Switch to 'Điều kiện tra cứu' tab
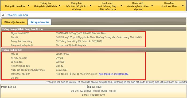This screenshot has width=187, height=98. pos(14,22)
